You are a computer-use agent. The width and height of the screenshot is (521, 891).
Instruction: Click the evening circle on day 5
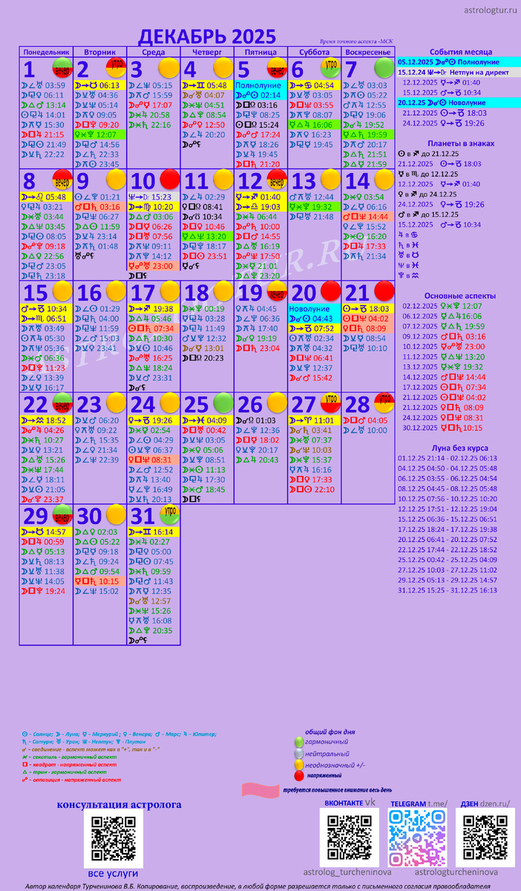pos(276,68)
